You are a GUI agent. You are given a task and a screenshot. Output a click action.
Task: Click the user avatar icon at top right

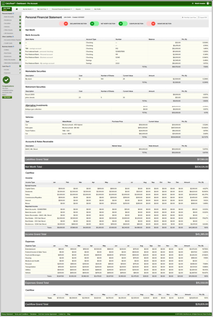pos(208,3)
